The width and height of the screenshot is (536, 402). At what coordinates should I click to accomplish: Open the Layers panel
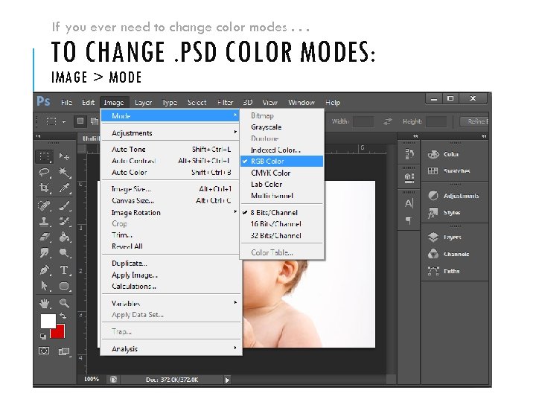444,237
